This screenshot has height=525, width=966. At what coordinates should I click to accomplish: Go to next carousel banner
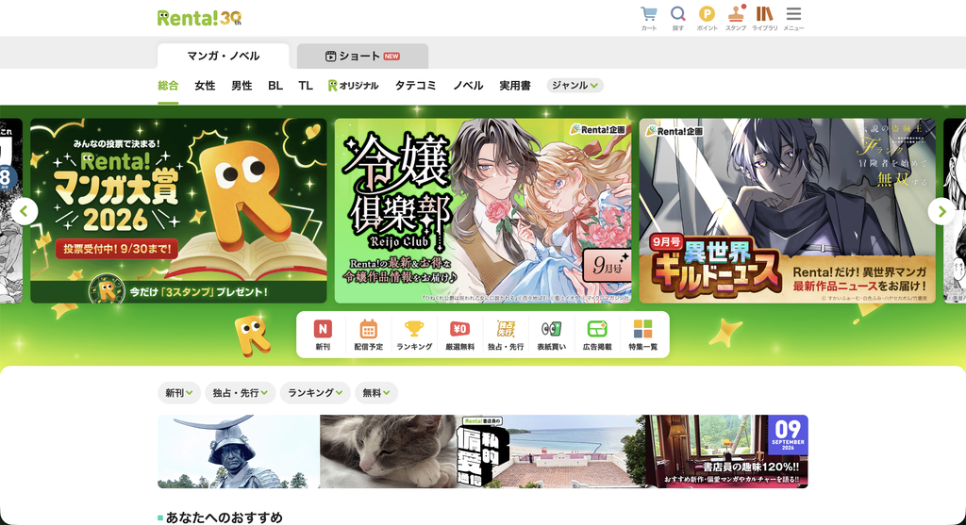(x=941, y=211)
